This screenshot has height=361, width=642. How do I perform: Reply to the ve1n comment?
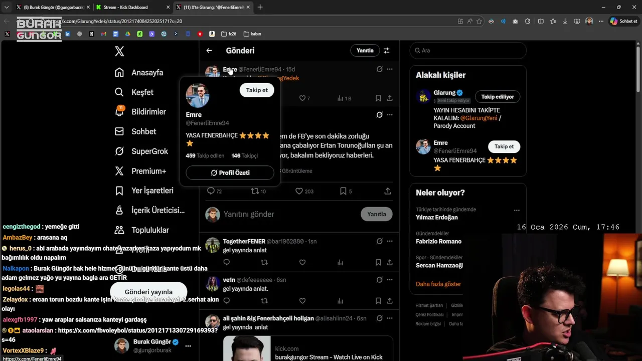tap(226, 301)
